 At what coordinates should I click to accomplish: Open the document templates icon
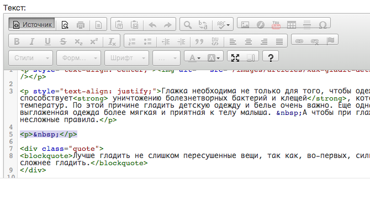pyautogui.click(x=98, y=24)
